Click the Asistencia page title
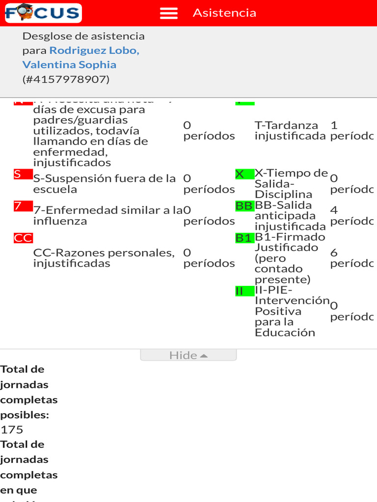The width and height of the screenshot is (377, 502). 224,13
